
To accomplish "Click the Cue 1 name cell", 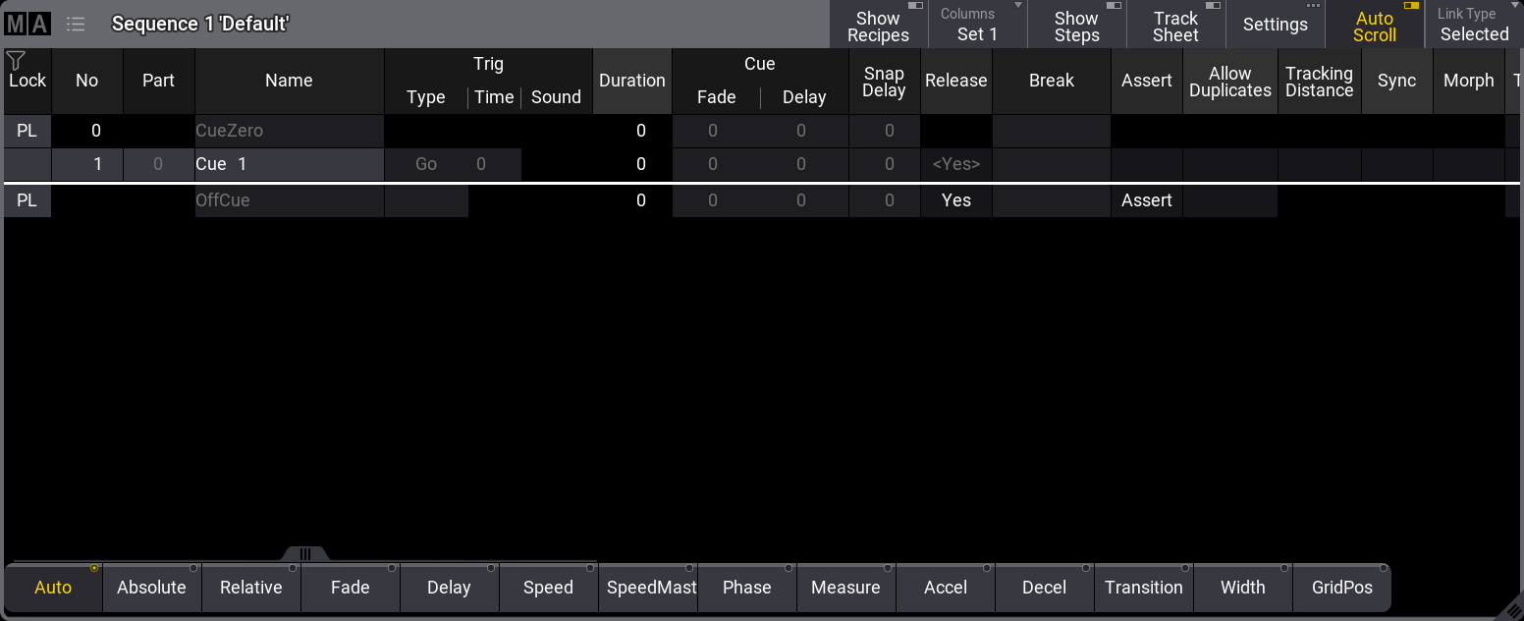I will tap(289, 165).
